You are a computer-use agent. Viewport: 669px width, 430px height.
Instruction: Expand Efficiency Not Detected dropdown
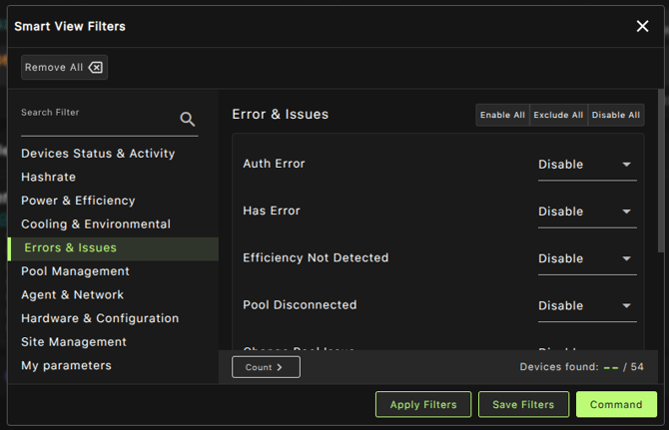(586, 258)
